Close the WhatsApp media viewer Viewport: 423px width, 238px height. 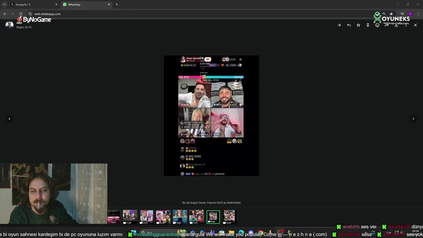[x=415, y=25]
